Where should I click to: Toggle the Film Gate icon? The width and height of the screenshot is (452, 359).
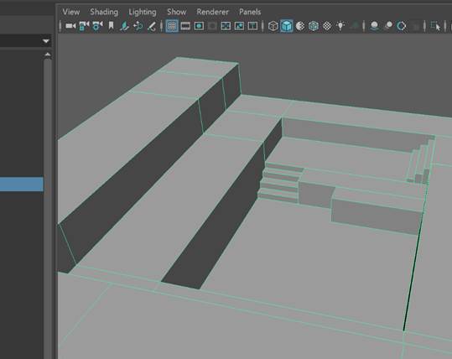[x=185, y=26]
